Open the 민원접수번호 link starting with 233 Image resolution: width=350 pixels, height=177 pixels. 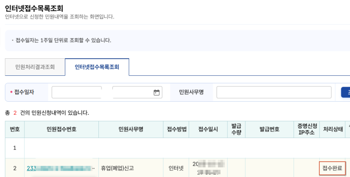[x=60, y=168]
